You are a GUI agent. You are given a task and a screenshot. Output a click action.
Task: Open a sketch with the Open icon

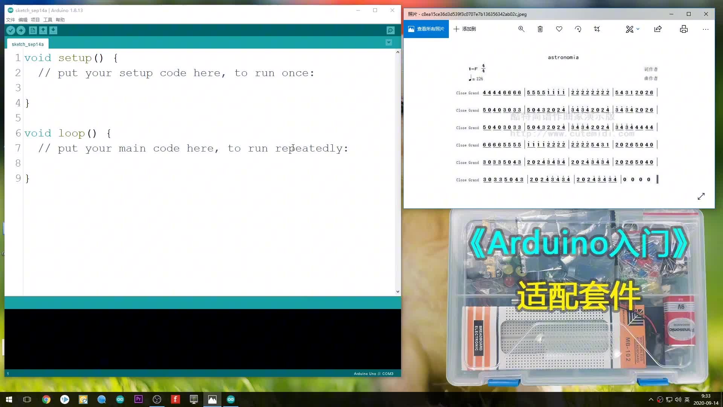(43, 31)
